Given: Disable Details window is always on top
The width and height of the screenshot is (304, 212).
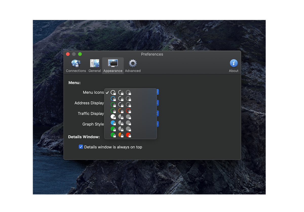Looking at the screenshot, I should [x=81, y=147].
